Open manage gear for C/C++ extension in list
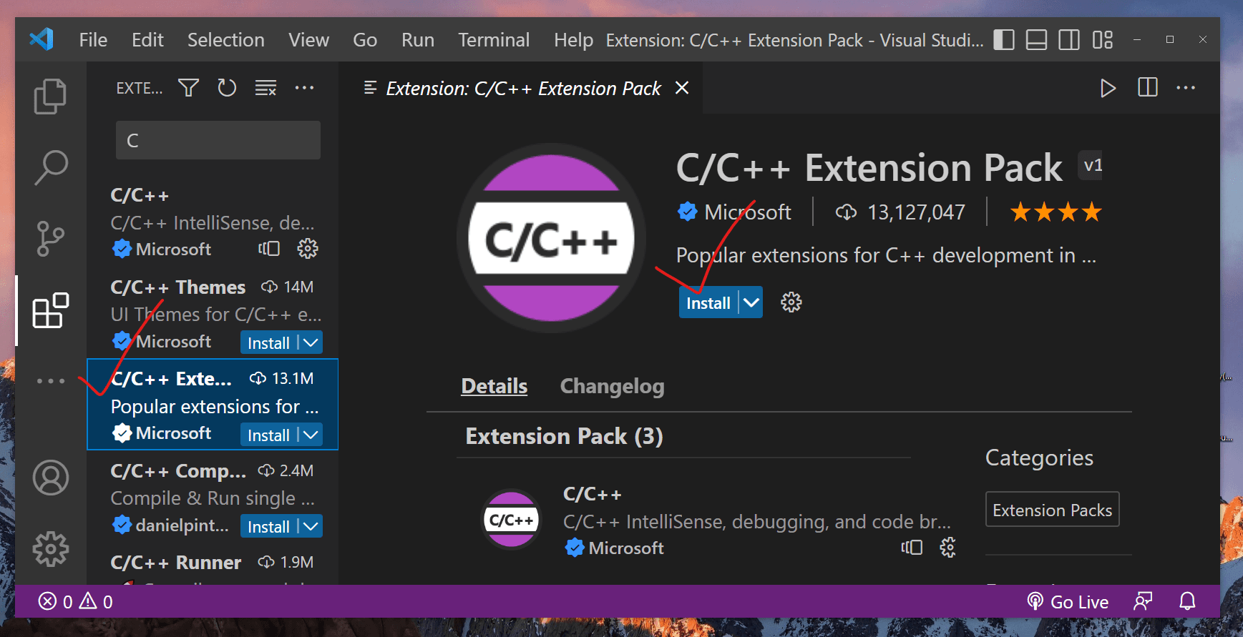1243x637 pixels. click(x=308, y=249)
